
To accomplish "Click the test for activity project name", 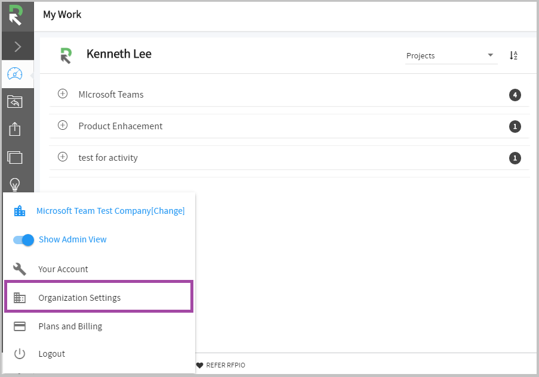I will click(x=108, y=158).
